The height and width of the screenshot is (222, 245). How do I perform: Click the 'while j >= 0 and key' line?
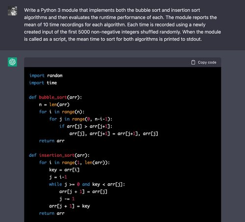tap(87, 184)
